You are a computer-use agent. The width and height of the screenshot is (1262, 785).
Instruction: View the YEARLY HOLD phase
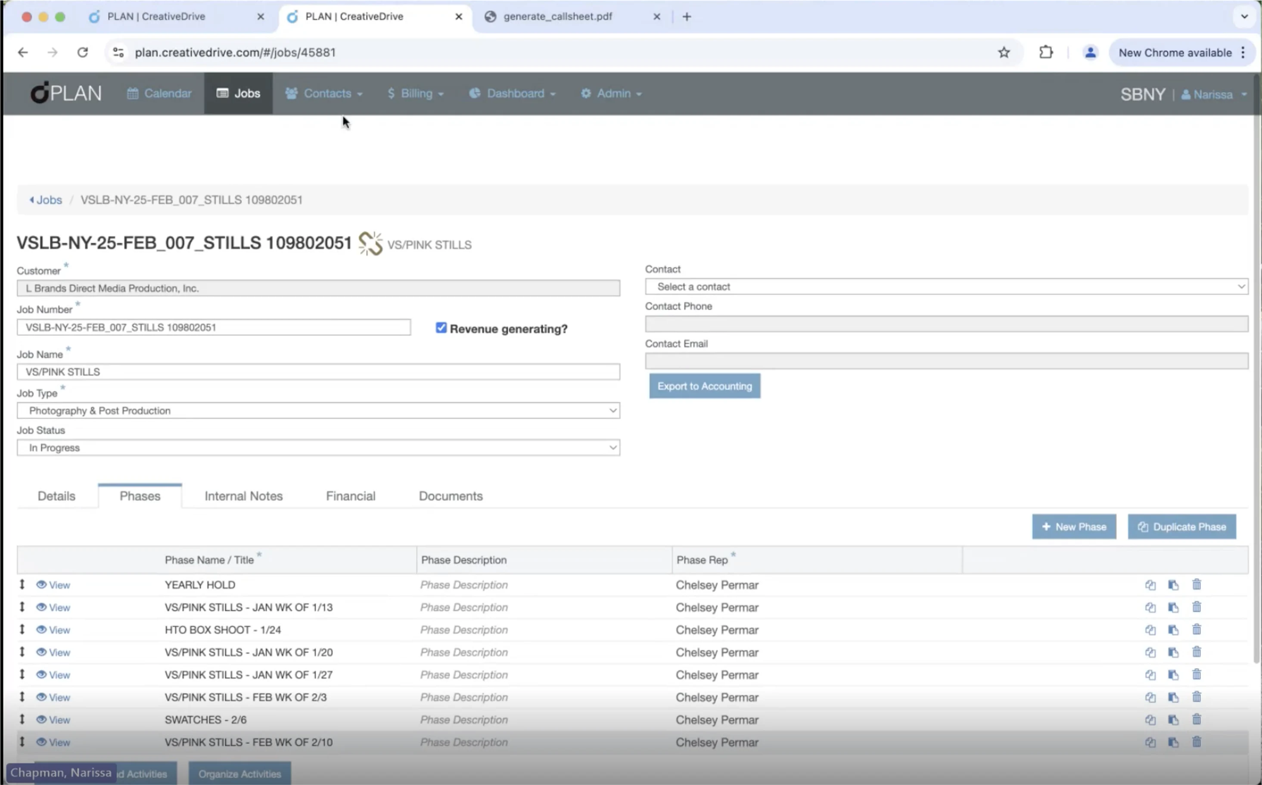53,585
